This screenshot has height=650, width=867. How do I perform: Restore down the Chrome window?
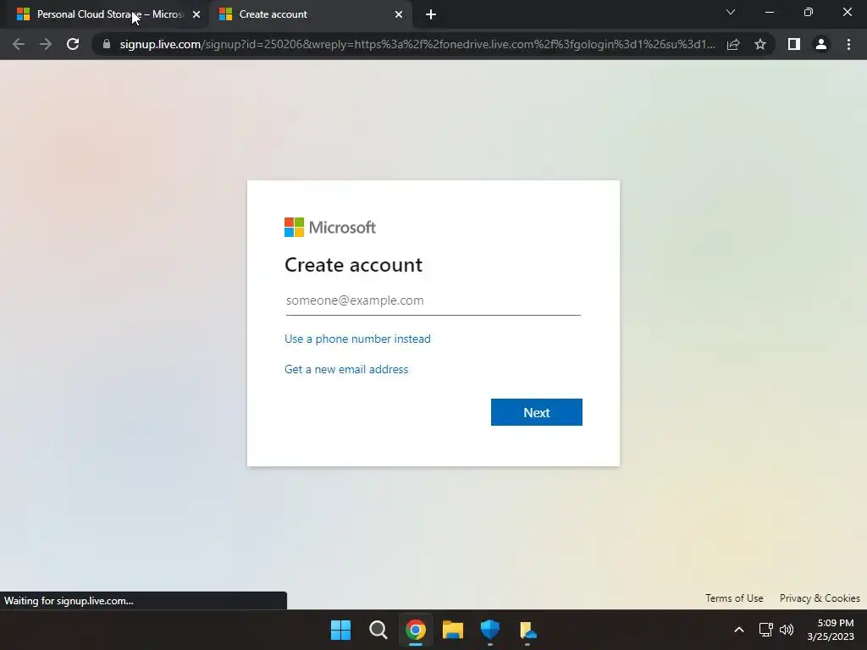point(809,12)
